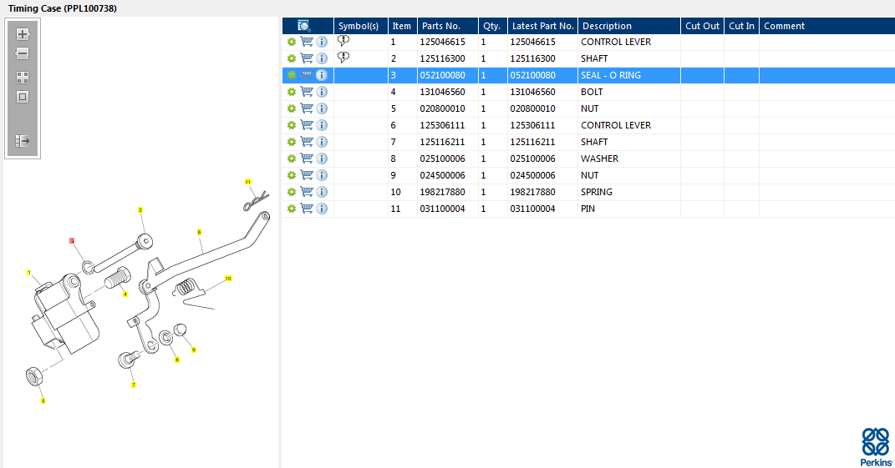Click the green gear icon for item 1
This screenshot has width=895, height=468.
(x=292, y=42)
